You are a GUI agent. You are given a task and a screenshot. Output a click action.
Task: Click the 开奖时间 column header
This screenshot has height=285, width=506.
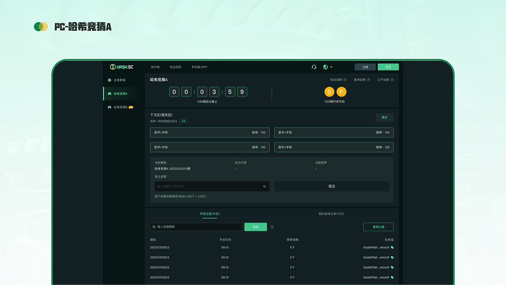point(225,240)
